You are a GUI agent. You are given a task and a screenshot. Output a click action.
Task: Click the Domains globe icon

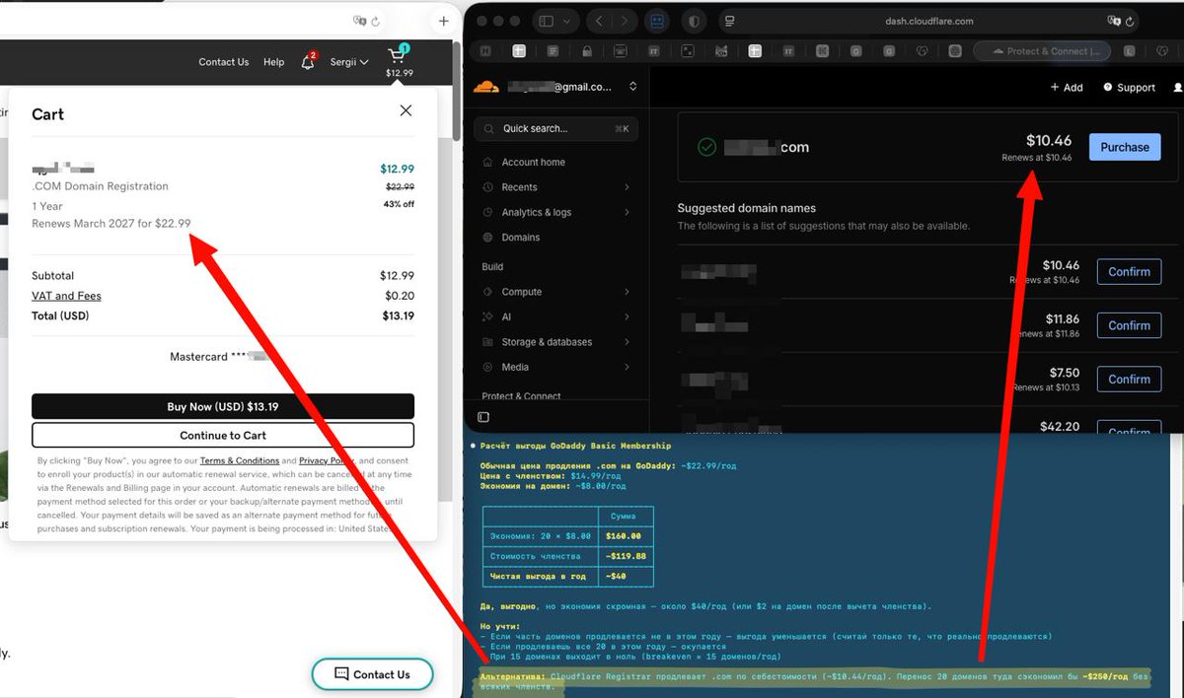coord(488,237)
